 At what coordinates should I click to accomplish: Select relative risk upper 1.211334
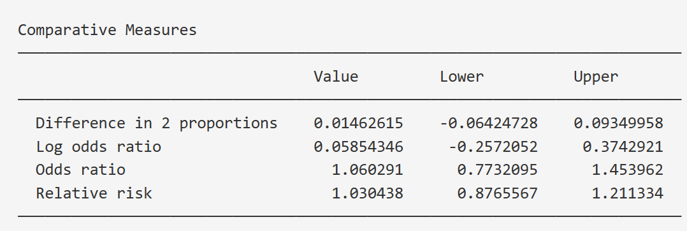(x=627, y=193)
